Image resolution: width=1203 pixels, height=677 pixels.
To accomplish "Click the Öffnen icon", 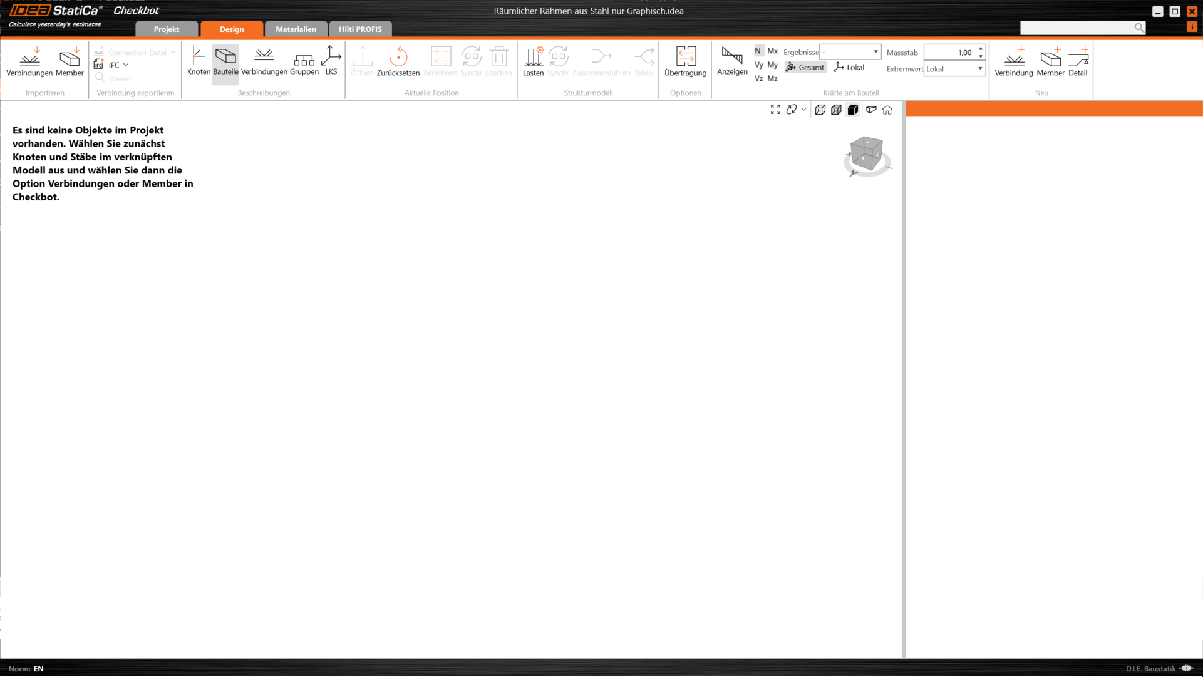I will tap(363, 61).
